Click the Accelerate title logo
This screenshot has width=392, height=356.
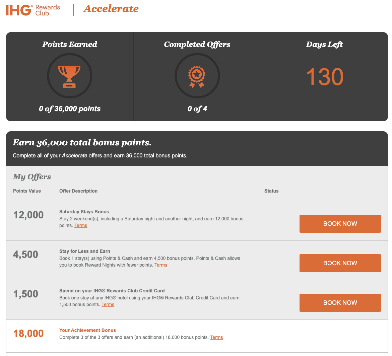111,9
